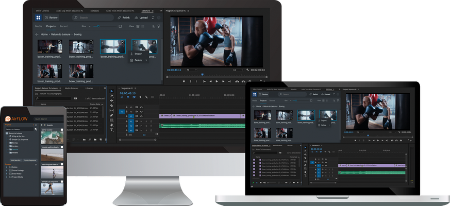Screen dimensions: 450x206
Task: Expand the Project Media storage node on tablet
Action: pyautogui.click(x=7, y=177)
